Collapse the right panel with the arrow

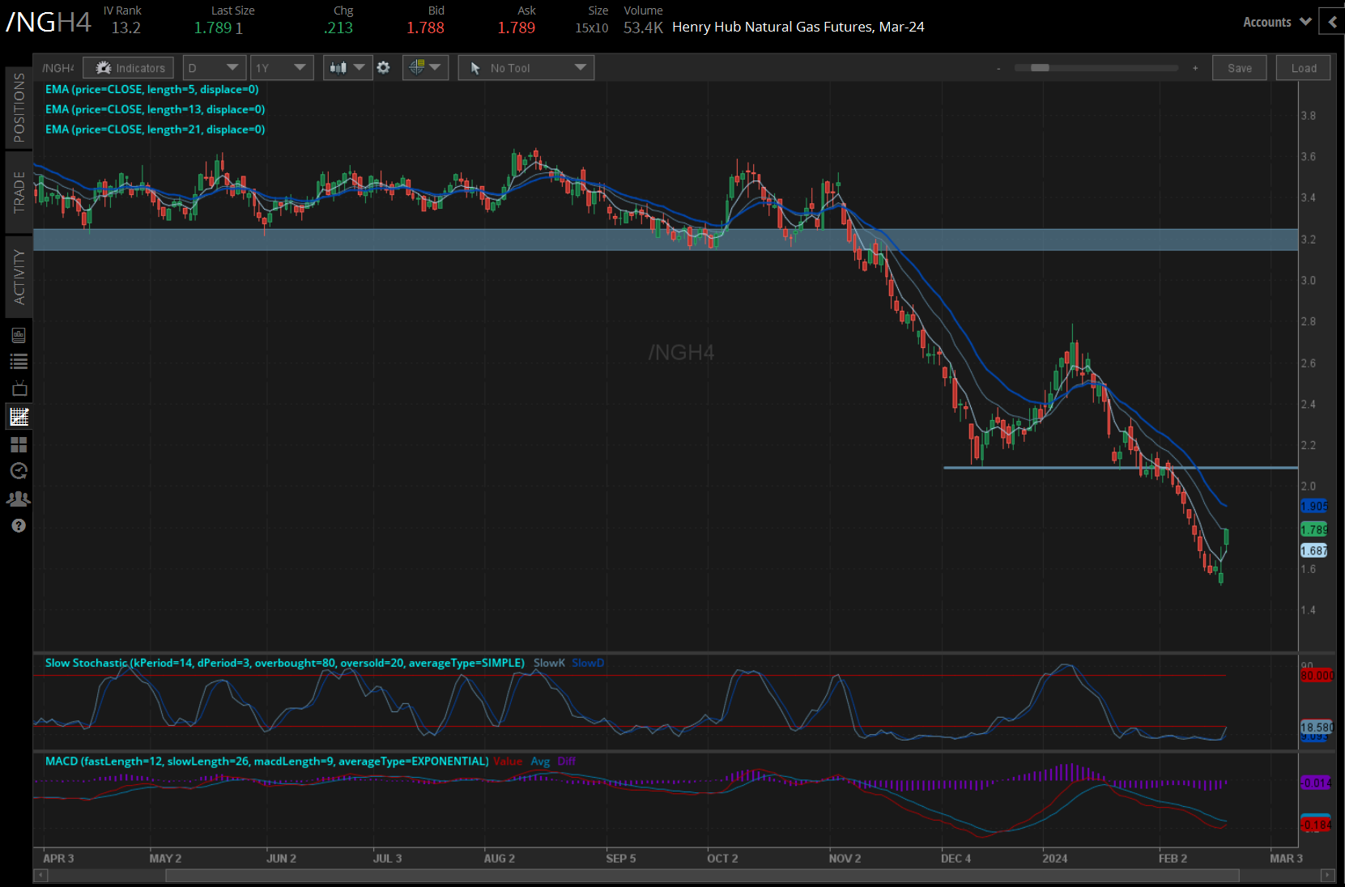pos(1332,22)
